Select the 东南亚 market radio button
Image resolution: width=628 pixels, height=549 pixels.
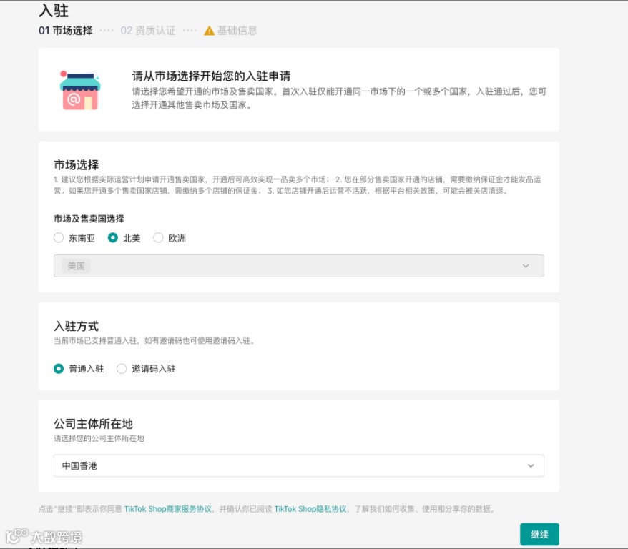click(59, 238)
